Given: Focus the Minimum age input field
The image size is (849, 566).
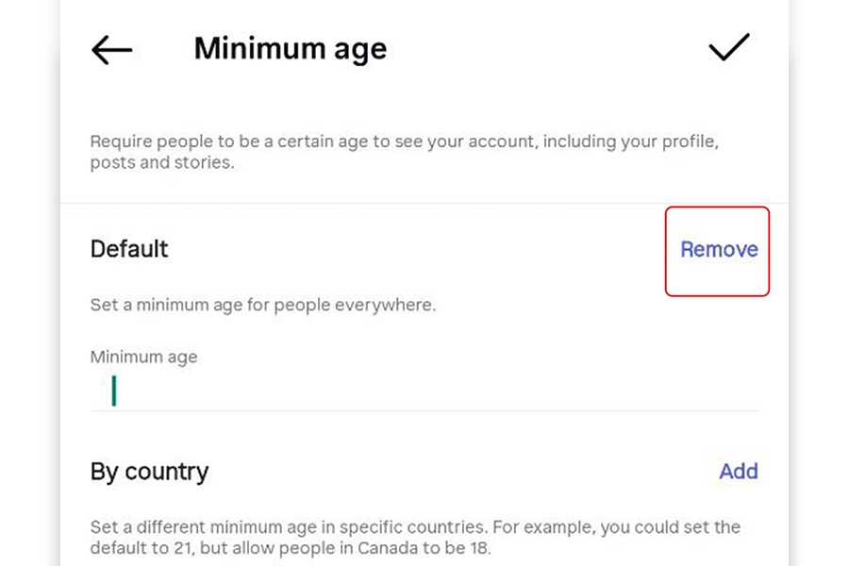Looking at the screenshot, I should click(x=424, y=391).
